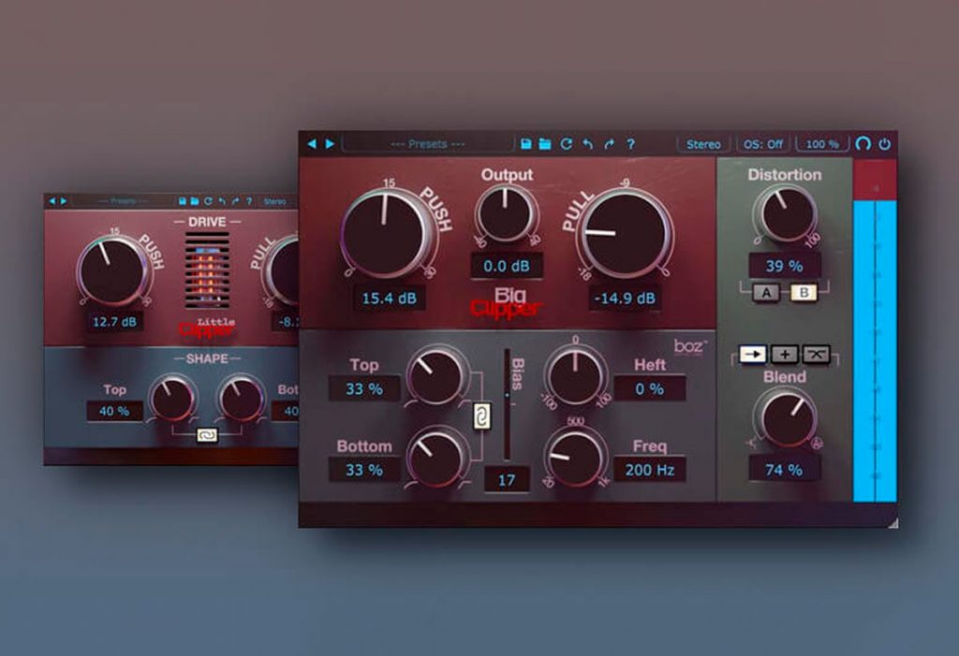Open the OS: Off oversampling selector
959x656 pixels.
[x=762, y=144]
